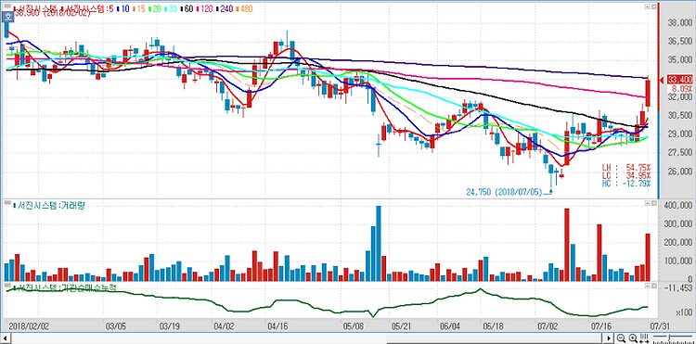696x344 pixels.
Task: Click the 서진시스템 :기관순매수누적 indicator label
Action: (x=65, y=287)
